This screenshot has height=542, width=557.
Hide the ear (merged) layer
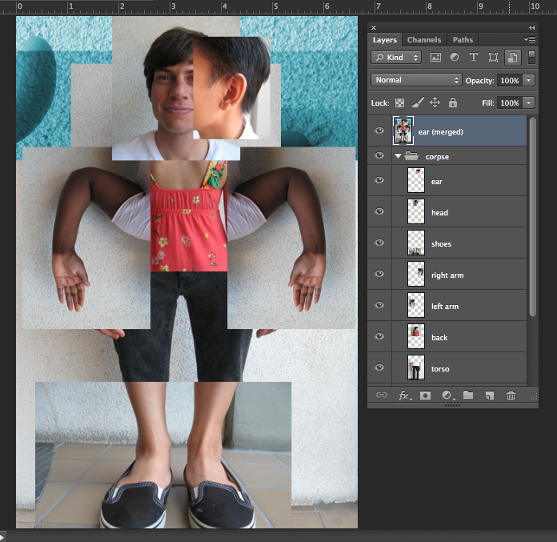379,130
